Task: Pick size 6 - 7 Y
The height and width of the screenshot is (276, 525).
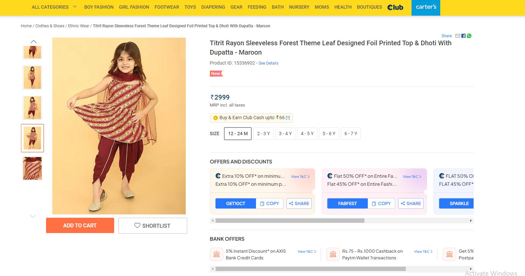Action: (351, 134)
